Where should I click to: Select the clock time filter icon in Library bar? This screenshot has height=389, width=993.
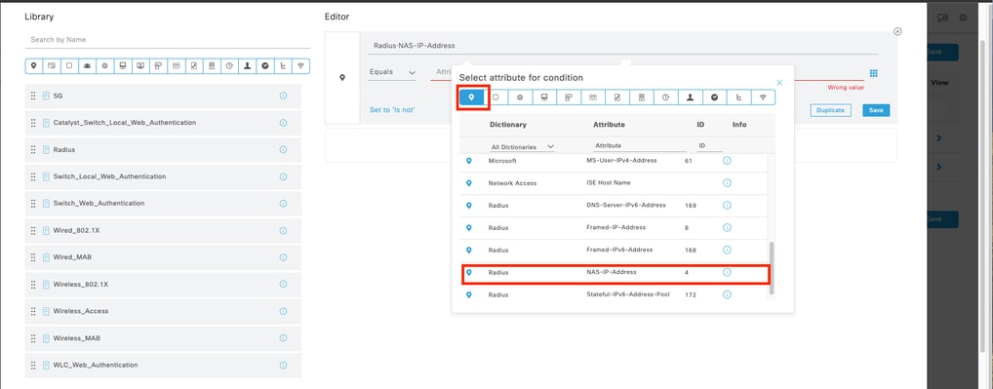229,65
